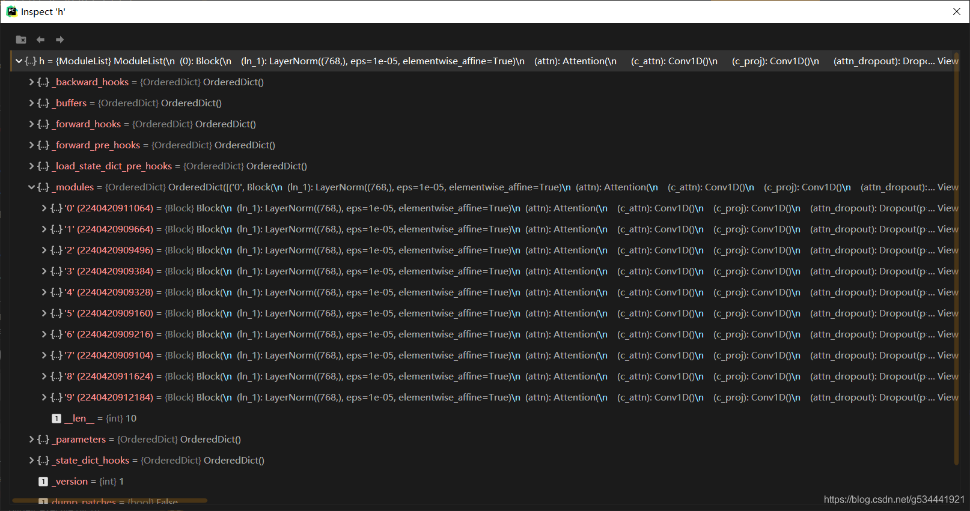Collapse the _modules OrderedDict node
The image size is (970, 511).
tap(31, 187)
